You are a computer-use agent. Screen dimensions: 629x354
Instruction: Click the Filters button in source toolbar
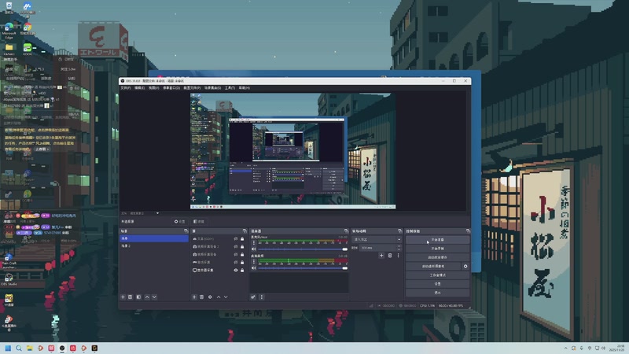pos(199,222)
